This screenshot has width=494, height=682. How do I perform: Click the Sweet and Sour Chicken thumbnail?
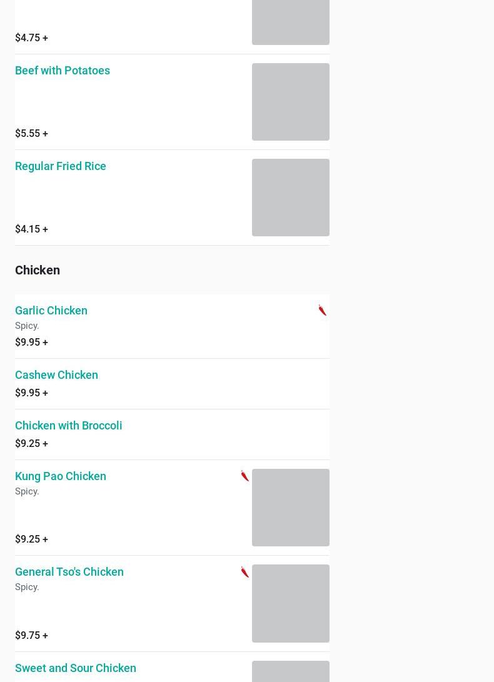click(291, 671)
